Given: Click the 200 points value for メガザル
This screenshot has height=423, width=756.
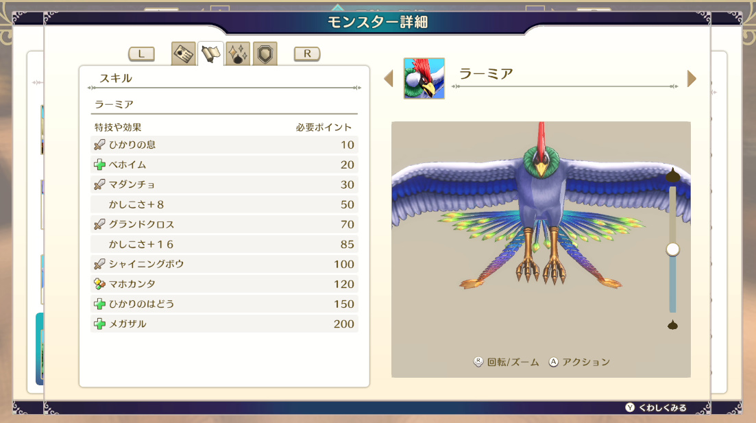Looking at the screenshot, I should tap(344, 324).
